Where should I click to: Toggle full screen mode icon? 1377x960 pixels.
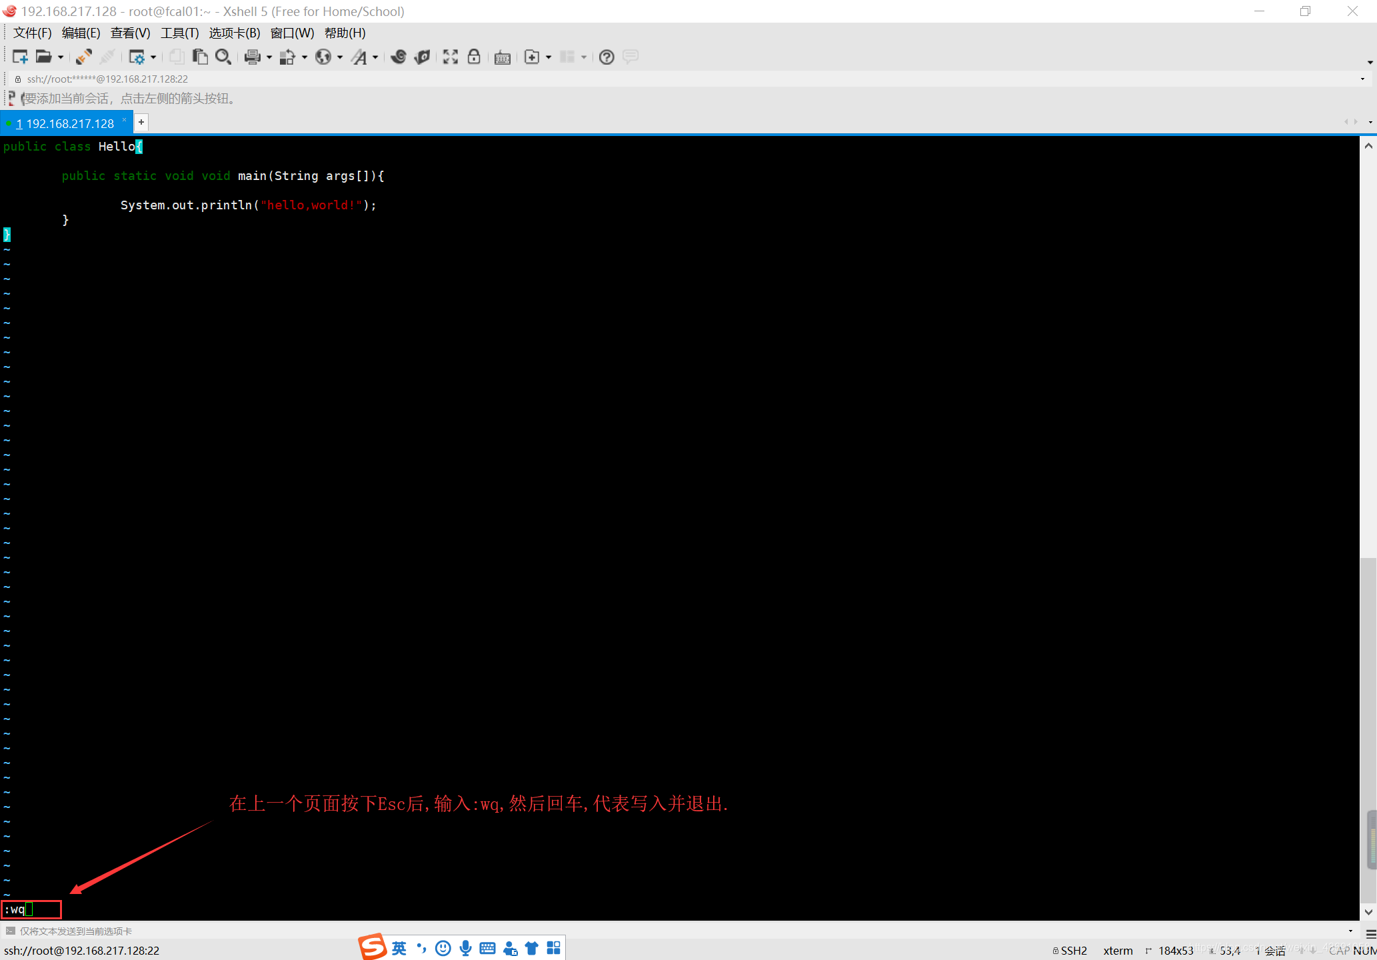tap(451, 57)
